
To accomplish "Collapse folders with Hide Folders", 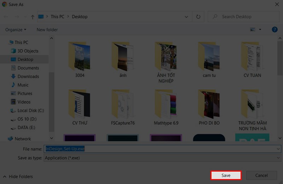I will point(18,177).
